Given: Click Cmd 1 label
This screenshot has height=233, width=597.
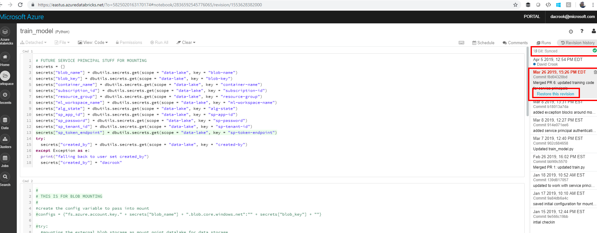Looking at the screenshot, I should pos(27,51).
